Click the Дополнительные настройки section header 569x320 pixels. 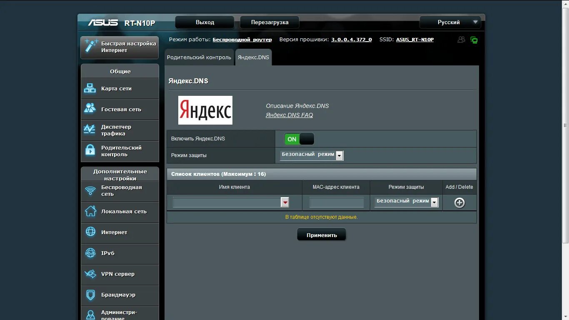click(x=120, y=175)
